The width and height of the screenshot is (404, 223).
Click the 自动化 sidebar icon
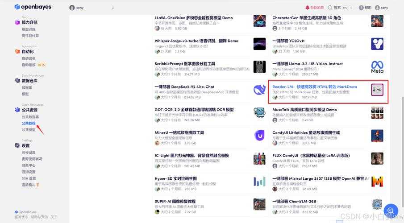[17, 51]
